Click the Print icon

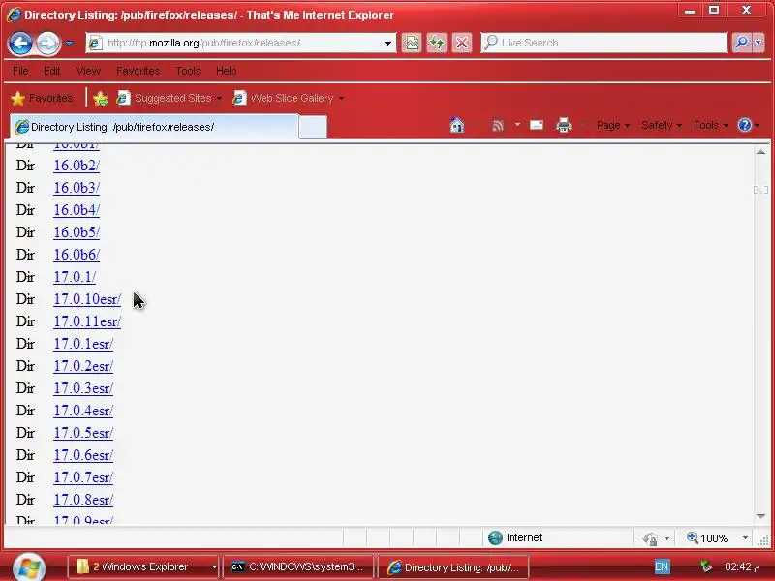[564, 125]
